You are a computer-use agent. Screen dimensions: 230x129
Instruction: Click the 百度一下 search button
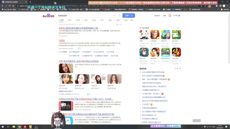click(129, 15)
